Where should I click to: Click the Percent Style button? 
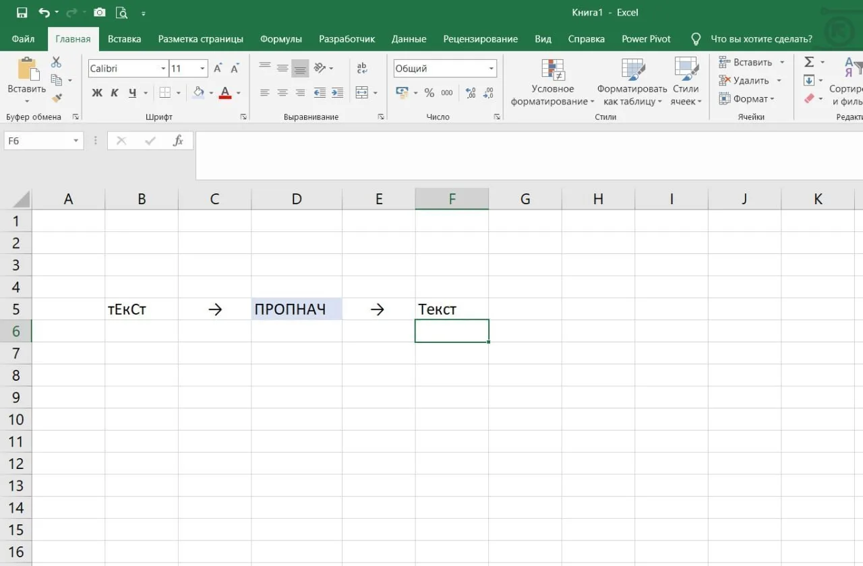coord(429,93)
